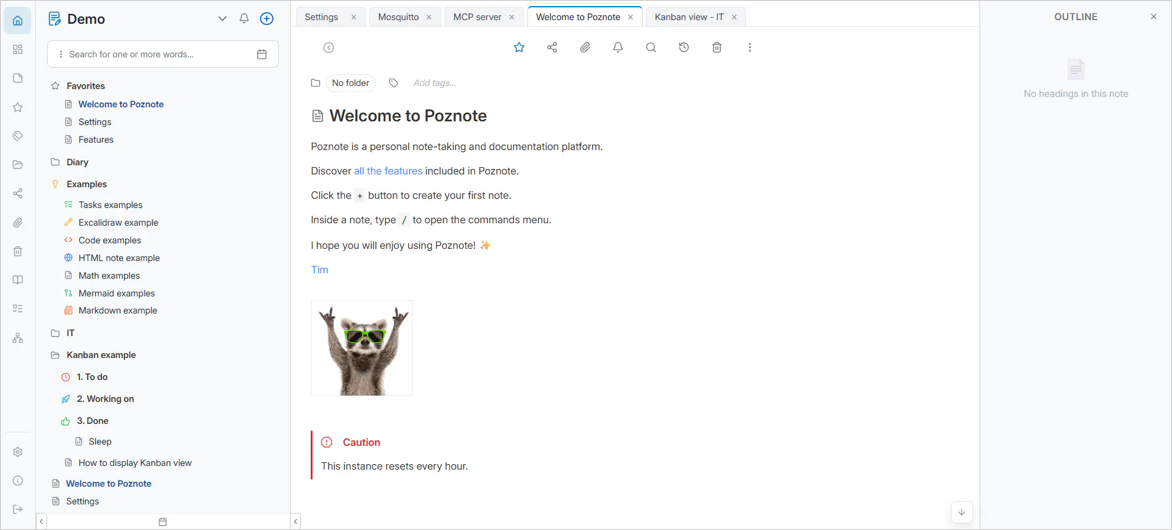Search within note using magnifier icon
Viewport: 1172px width, 530px height.
click(651, 47)
